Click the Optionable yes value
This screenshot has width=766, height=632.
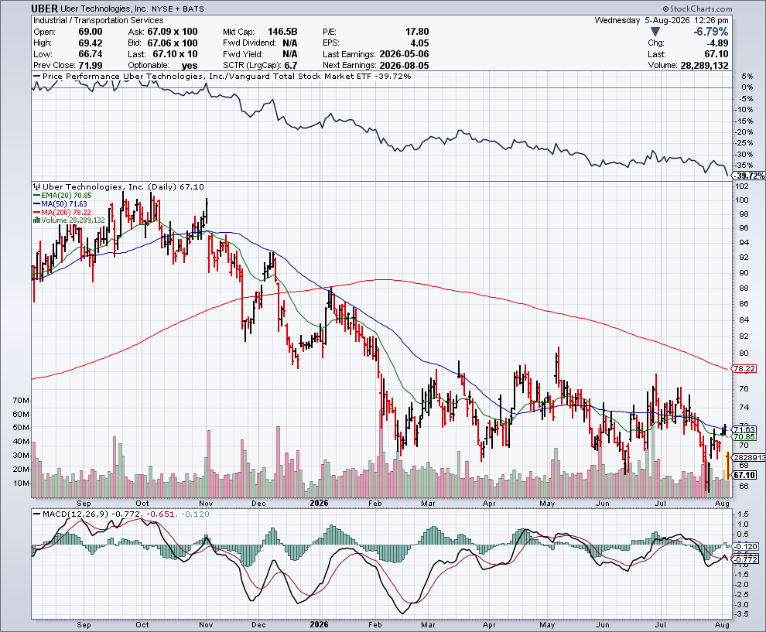pos(190,66)
